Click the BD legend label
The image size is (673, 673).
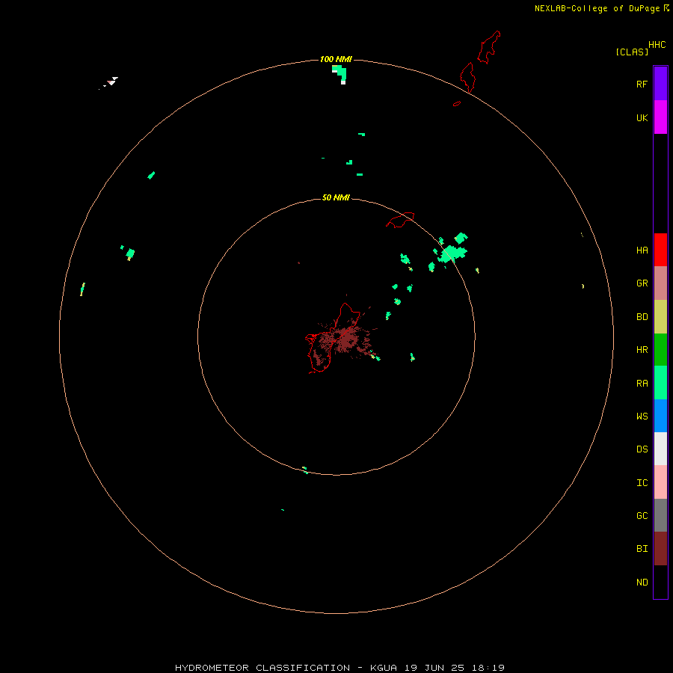[642, 317]
